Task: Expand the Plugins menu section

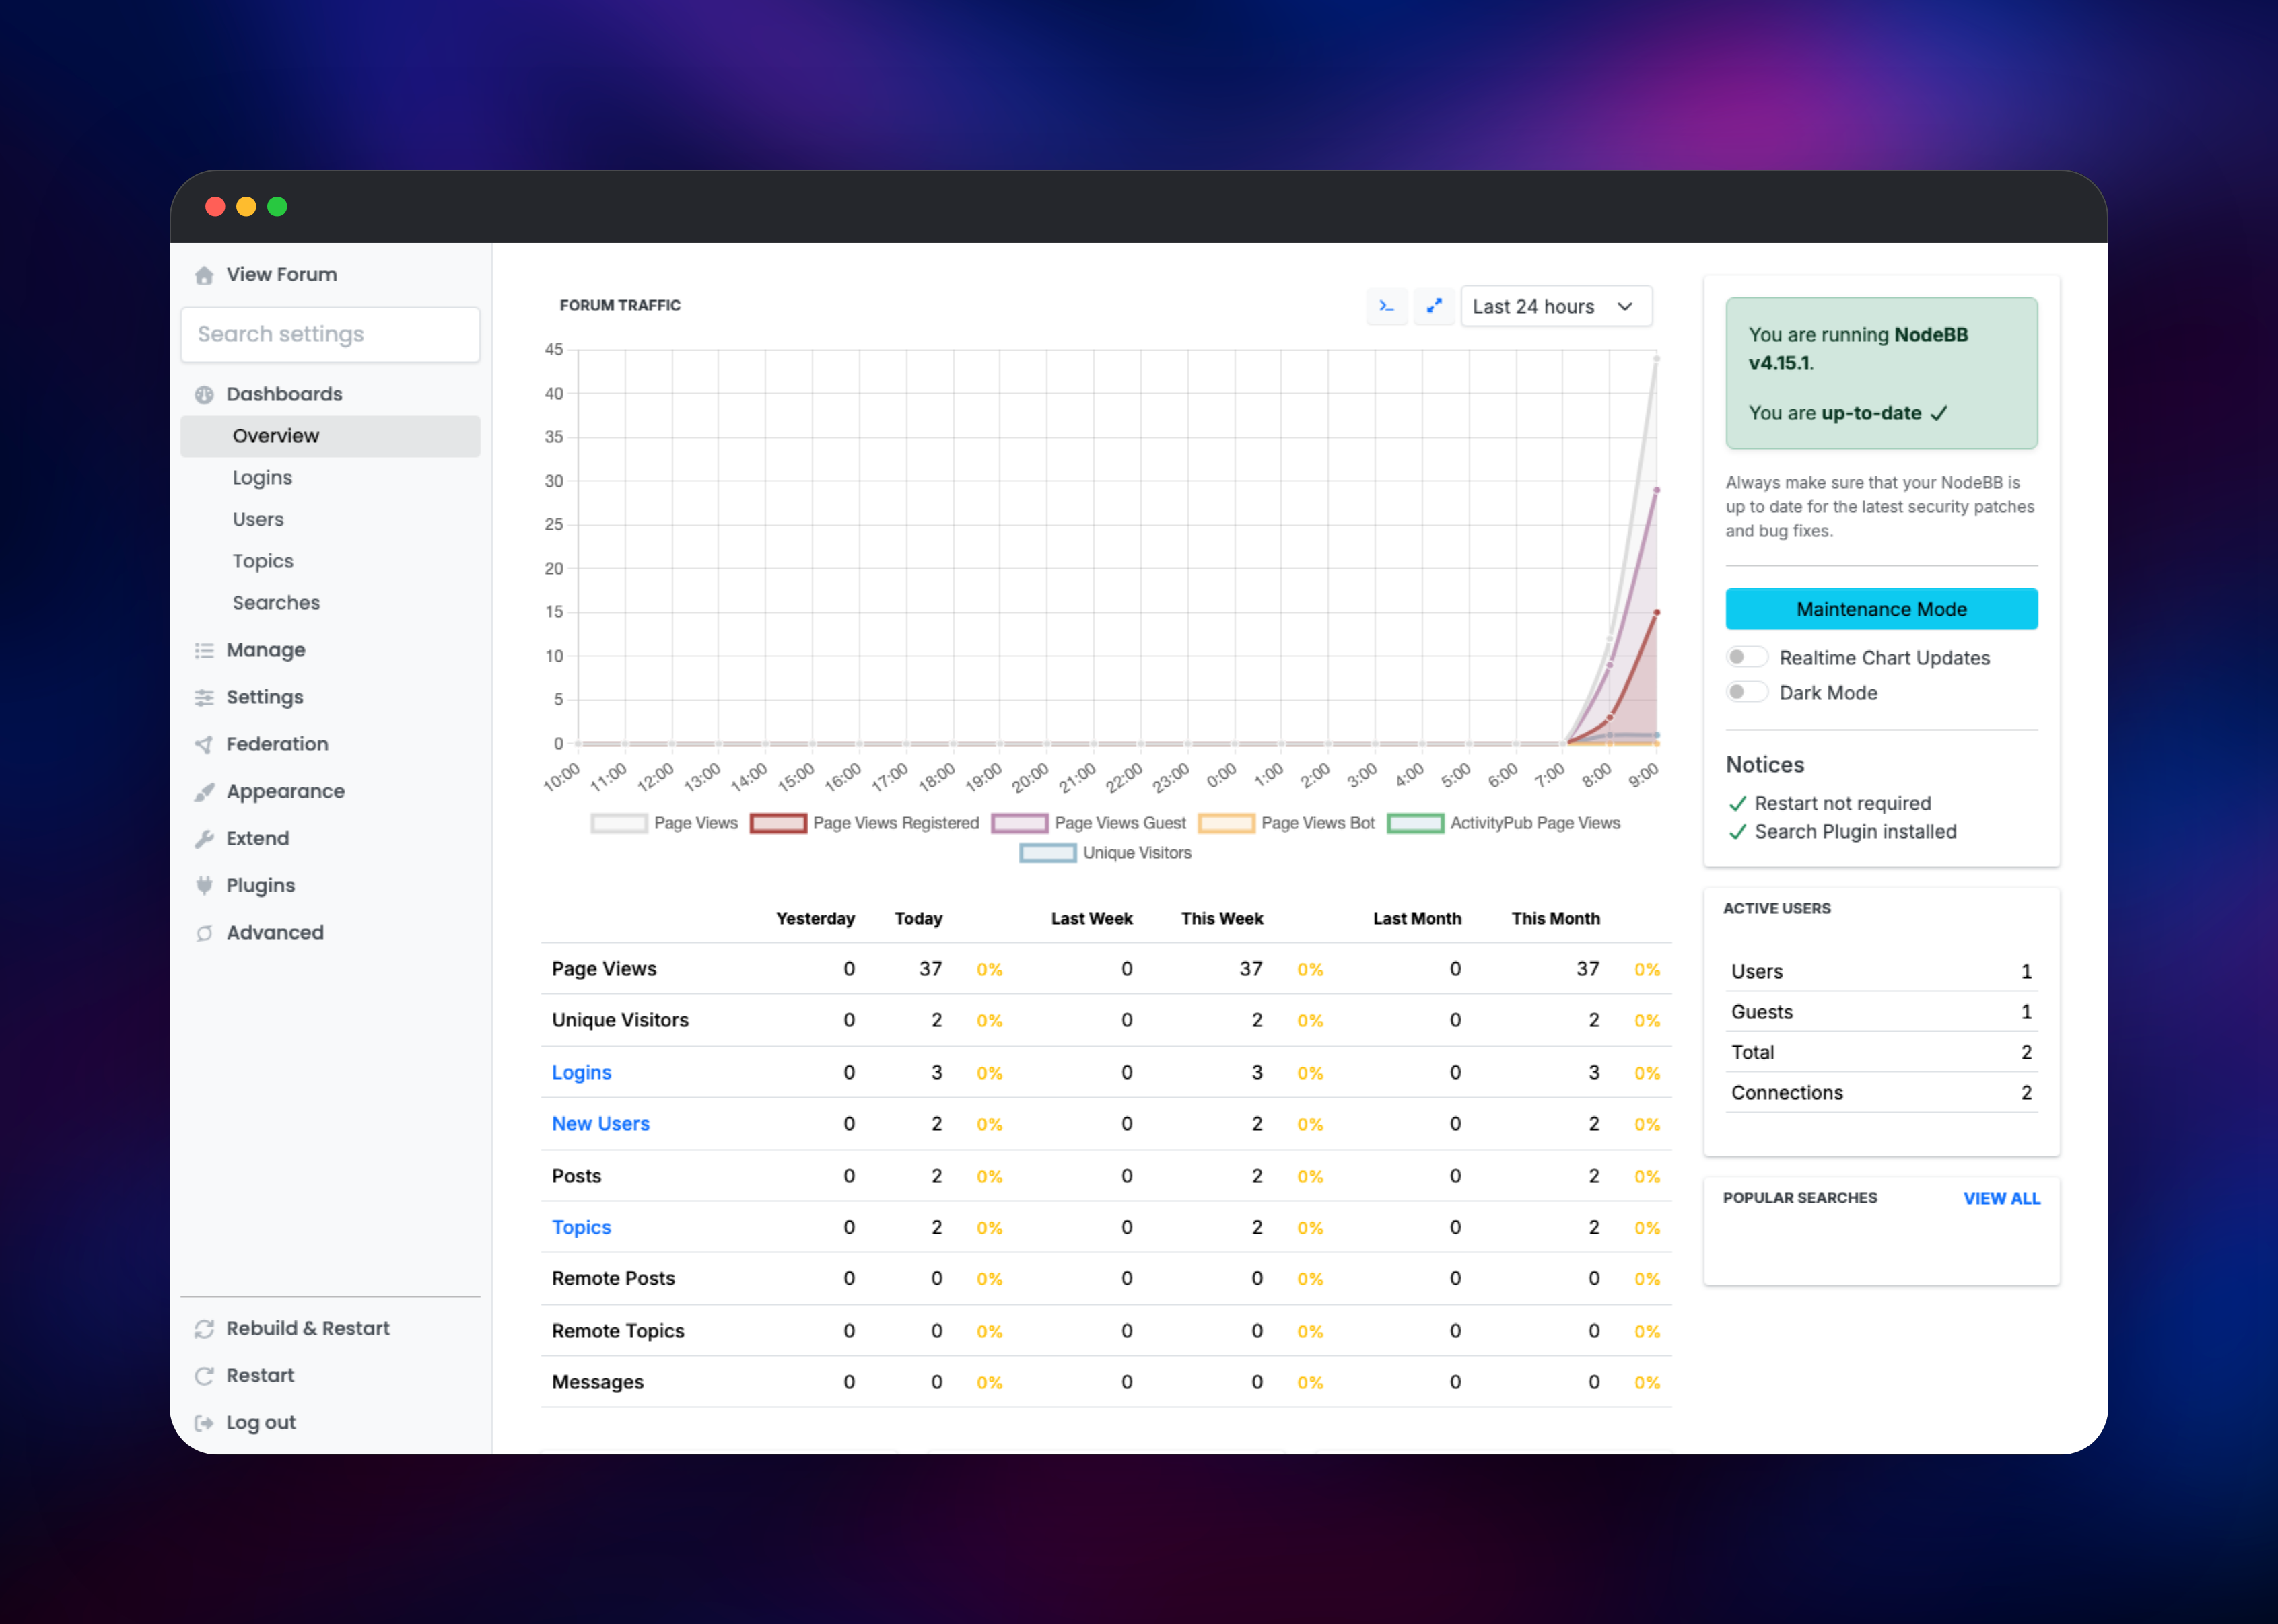Action: point(330,886)
